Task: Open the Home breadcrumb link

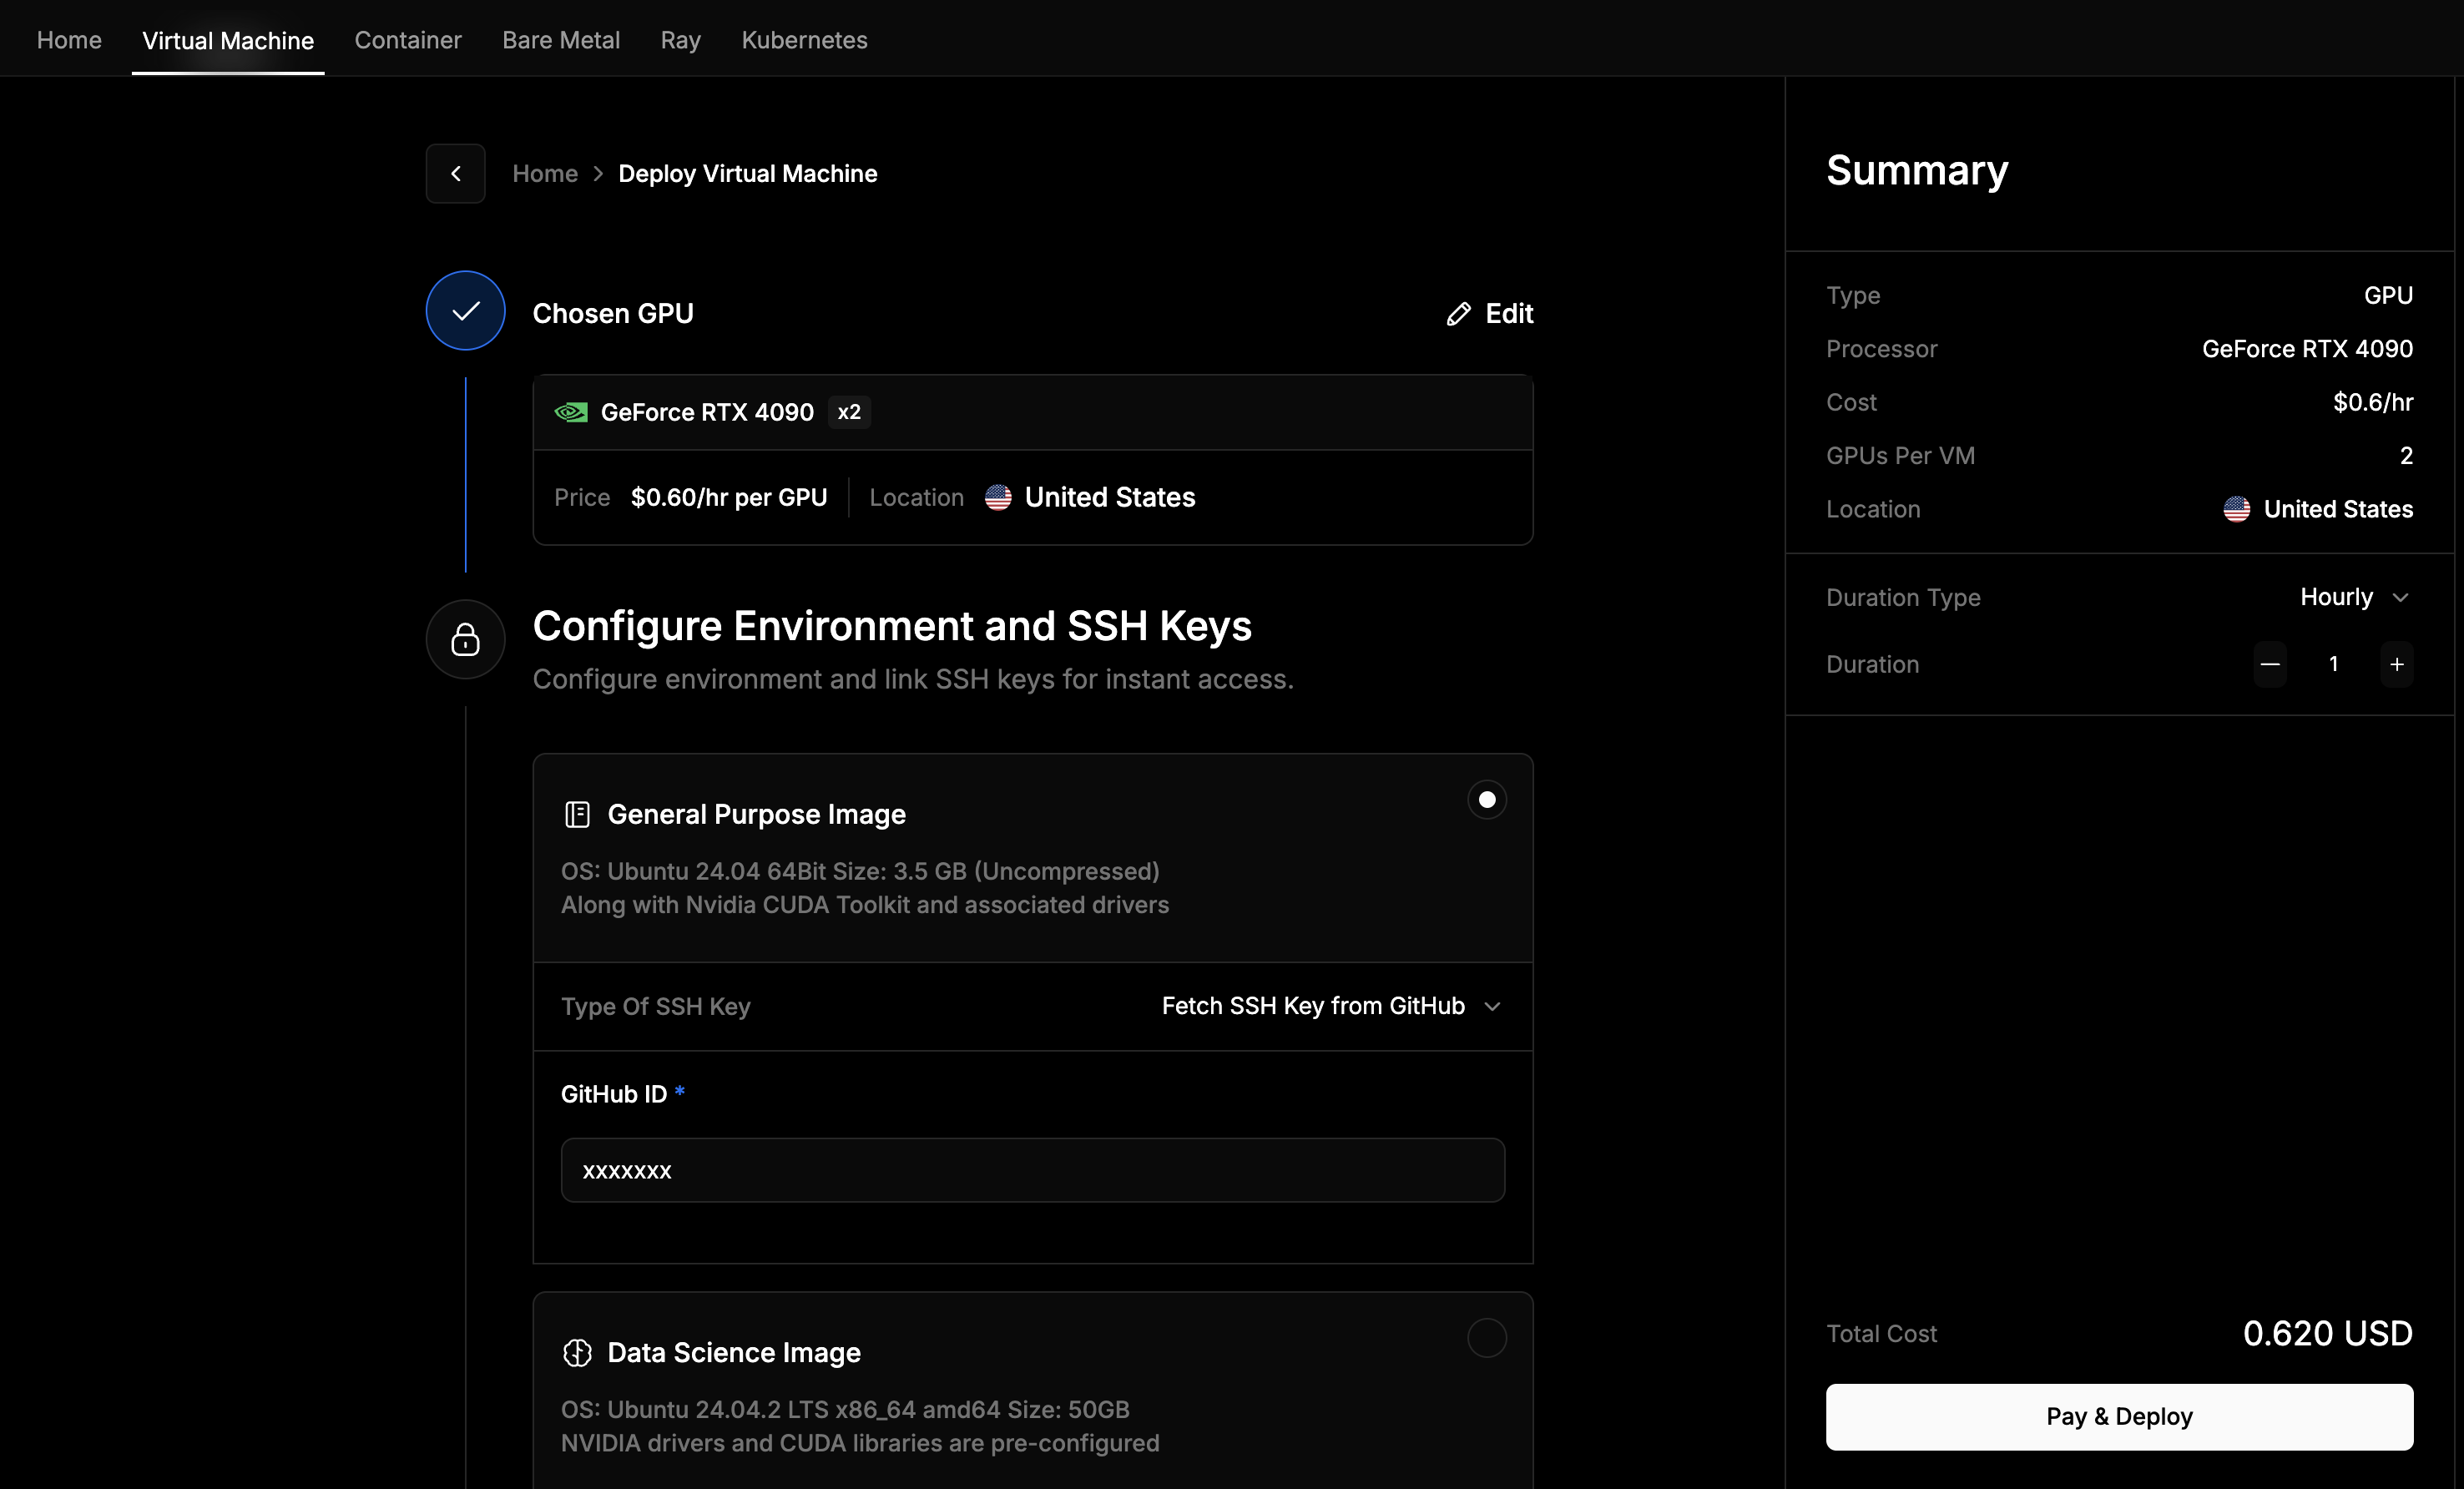Action: tap(545, 173)
